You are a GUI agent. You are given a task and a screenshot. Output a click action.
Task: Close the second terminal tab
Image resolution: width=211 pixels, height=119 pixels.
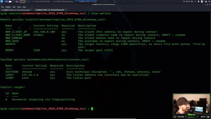(65, 10)
